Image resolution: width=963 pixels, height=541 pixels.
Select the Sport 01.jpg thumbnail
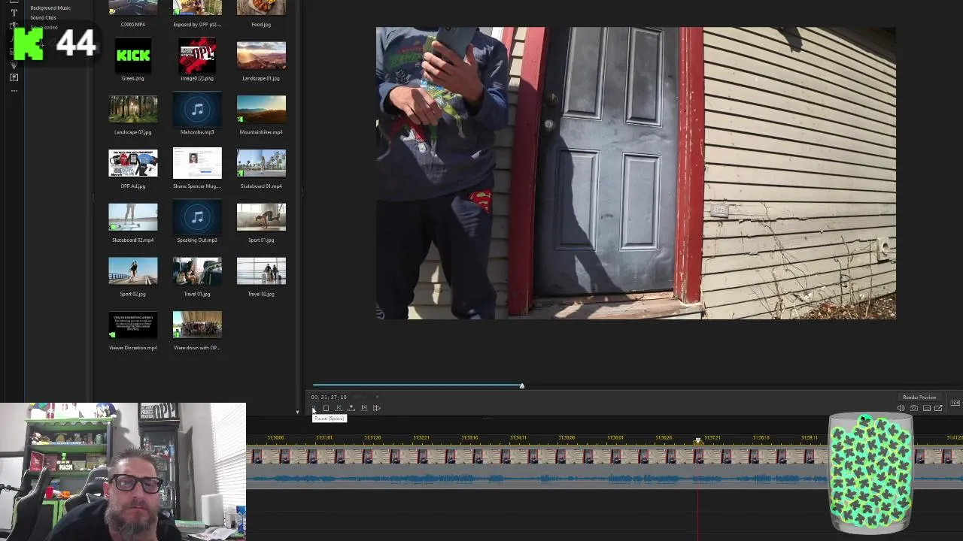(261, 217)
